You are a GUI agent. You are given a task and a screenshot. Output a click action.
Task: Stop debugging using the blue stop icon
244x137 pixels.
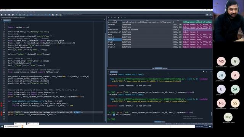click(x=49, y=15)
